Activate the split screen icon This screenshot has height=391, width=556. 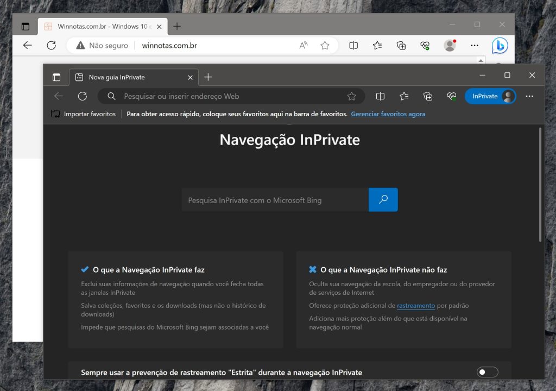pyautogui.click(x=353, y=45)
